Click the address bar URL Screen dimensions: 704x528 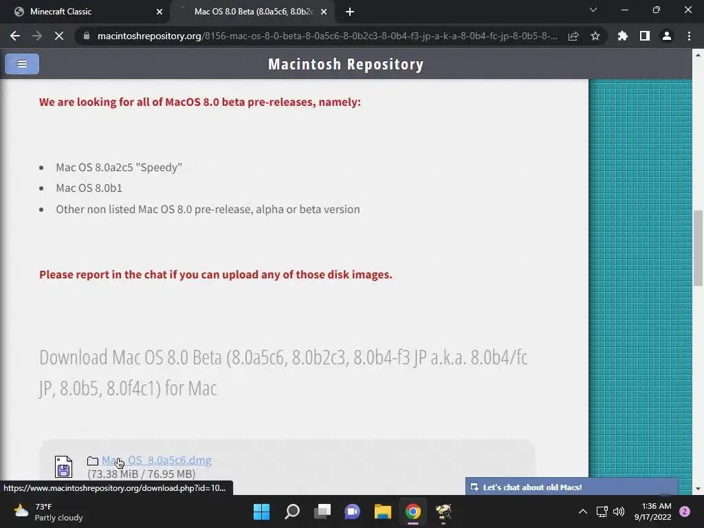pos(327,36)
